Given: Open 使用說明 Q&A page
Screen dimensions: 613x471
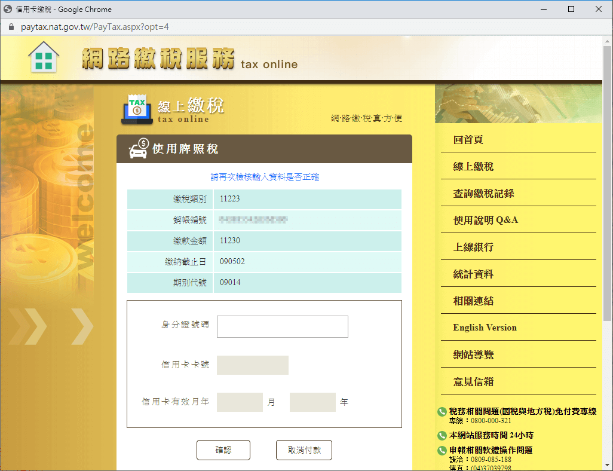Looking at the screenshot, I should [486, 220].
